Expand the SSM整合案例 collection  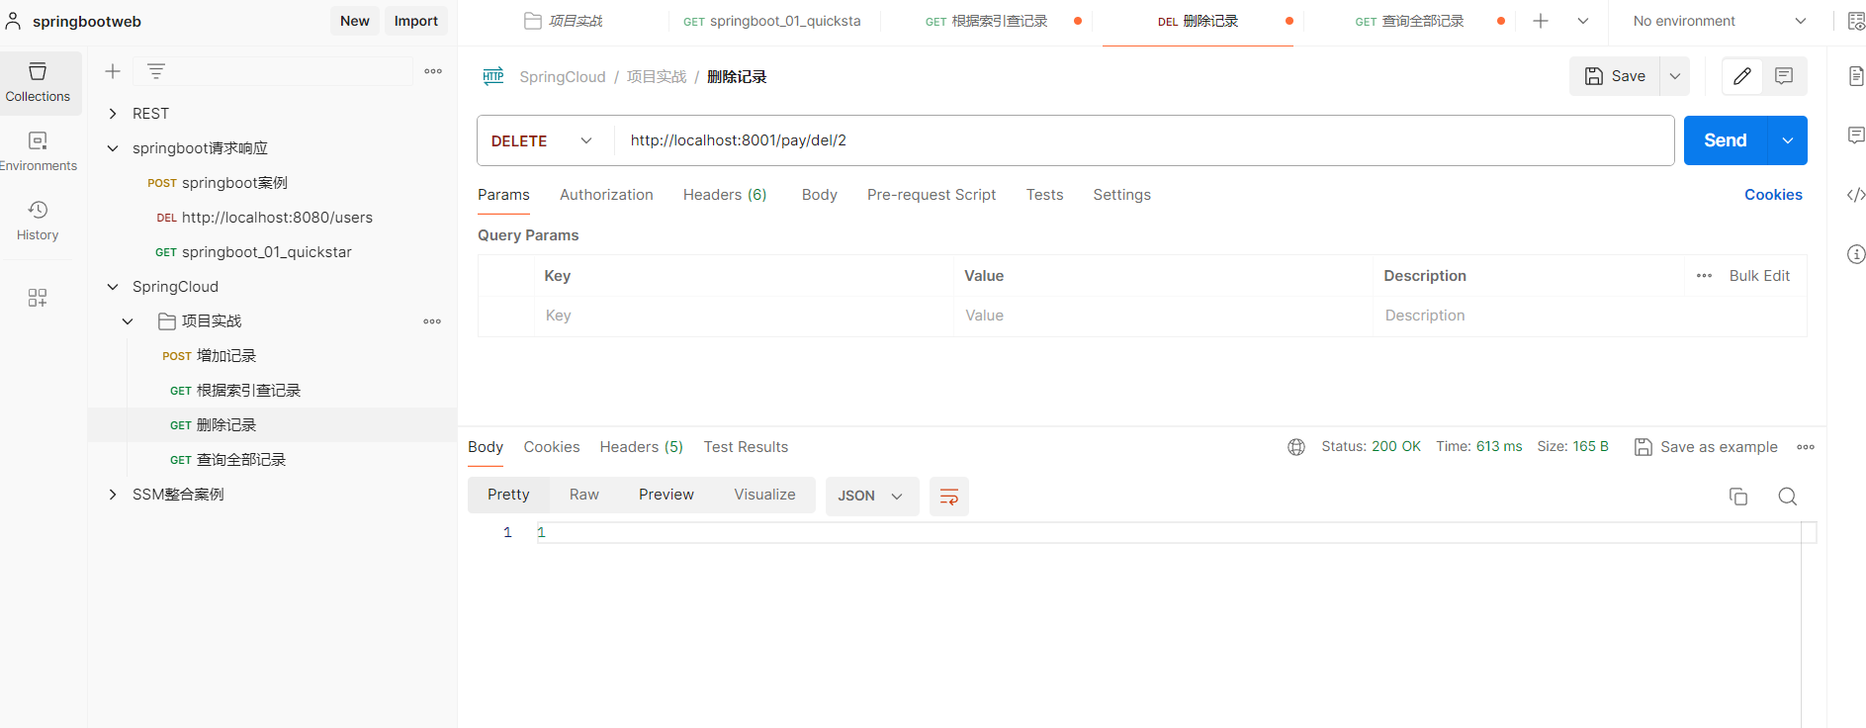(x=113, y=495)
